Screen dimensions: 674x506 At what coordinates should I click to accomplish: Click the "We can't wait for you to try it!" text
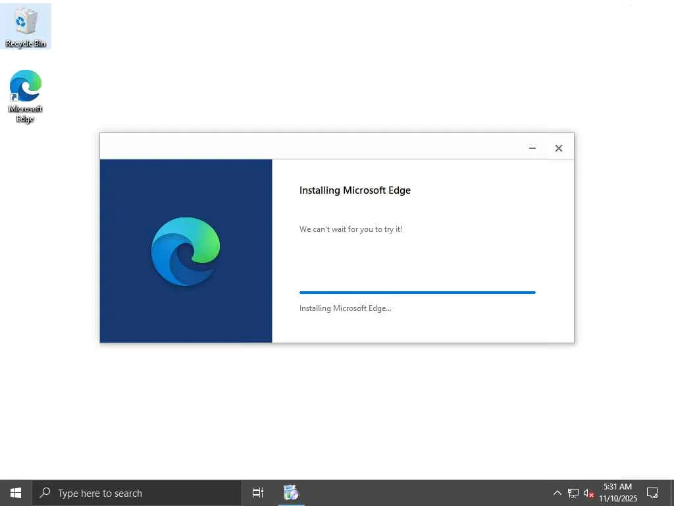pyautogui.click(x=350, y=229)
